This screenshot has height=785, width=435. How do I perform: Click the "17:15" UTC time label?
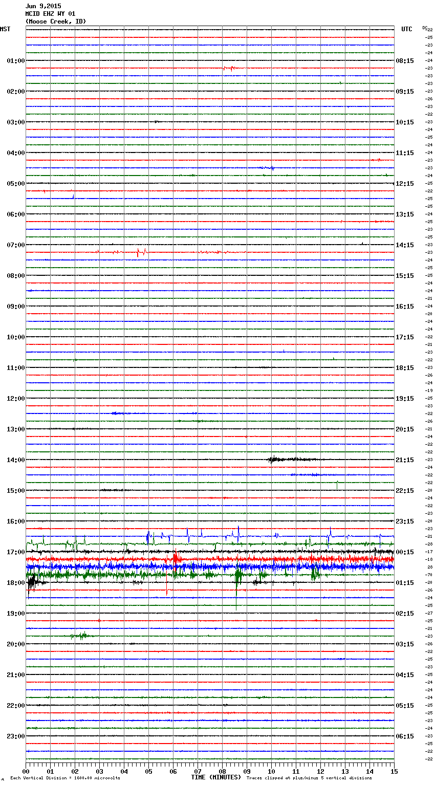(x=405, y=337)
